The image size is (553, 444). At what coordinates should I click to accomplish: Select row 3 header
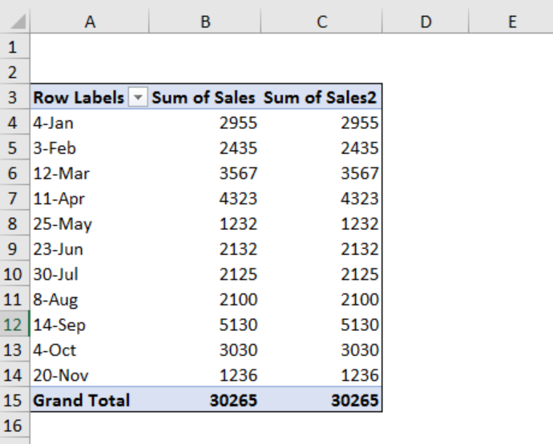[x=14, y=97]
